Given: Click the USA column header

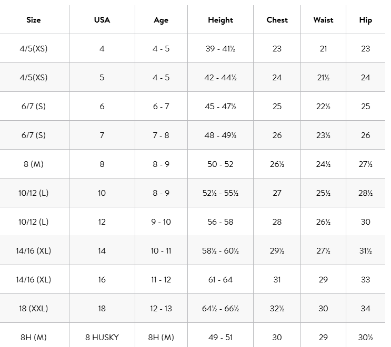Looking at the screenshot, I should (102, 20).
